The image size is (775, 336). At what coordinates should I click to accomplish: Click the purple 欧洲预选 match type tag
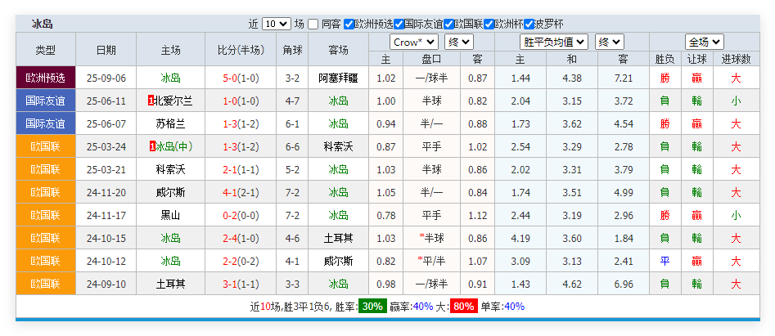point(46,78)
